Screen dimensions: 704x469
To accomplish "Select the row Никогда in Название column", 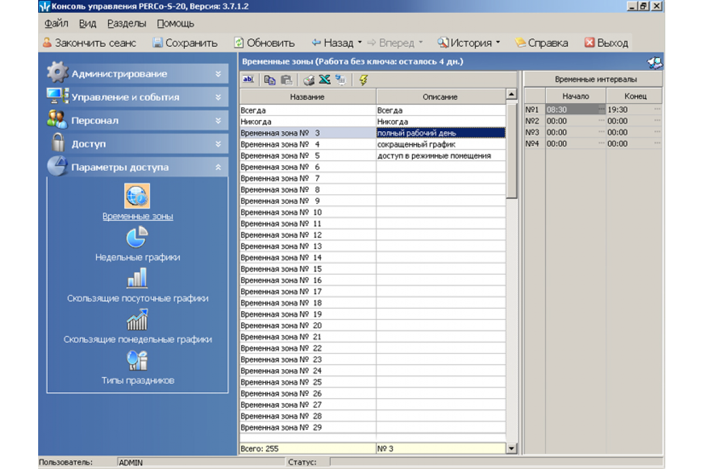I will [307, 121].
